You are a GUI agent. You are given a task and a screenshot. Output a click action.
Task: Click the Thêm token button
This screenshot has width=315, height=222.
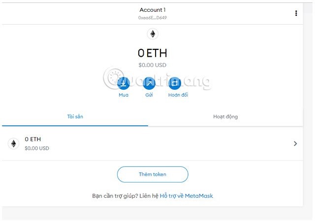coord(153,174)
